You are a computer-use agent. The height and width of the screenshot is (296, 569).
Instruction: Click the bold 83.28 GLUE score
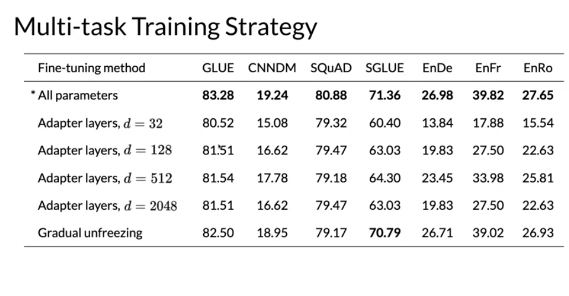pyautogui.click(x=218, y=96)
